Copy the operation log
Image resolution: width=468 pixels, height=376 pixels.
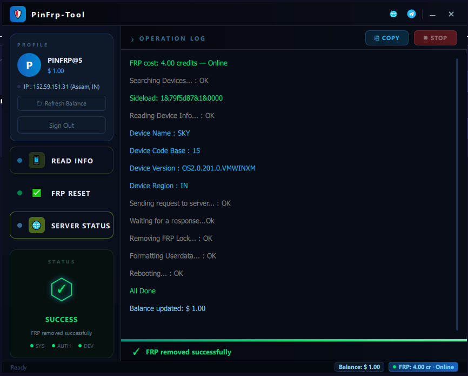pyautogui.click(x=386, y=38)
